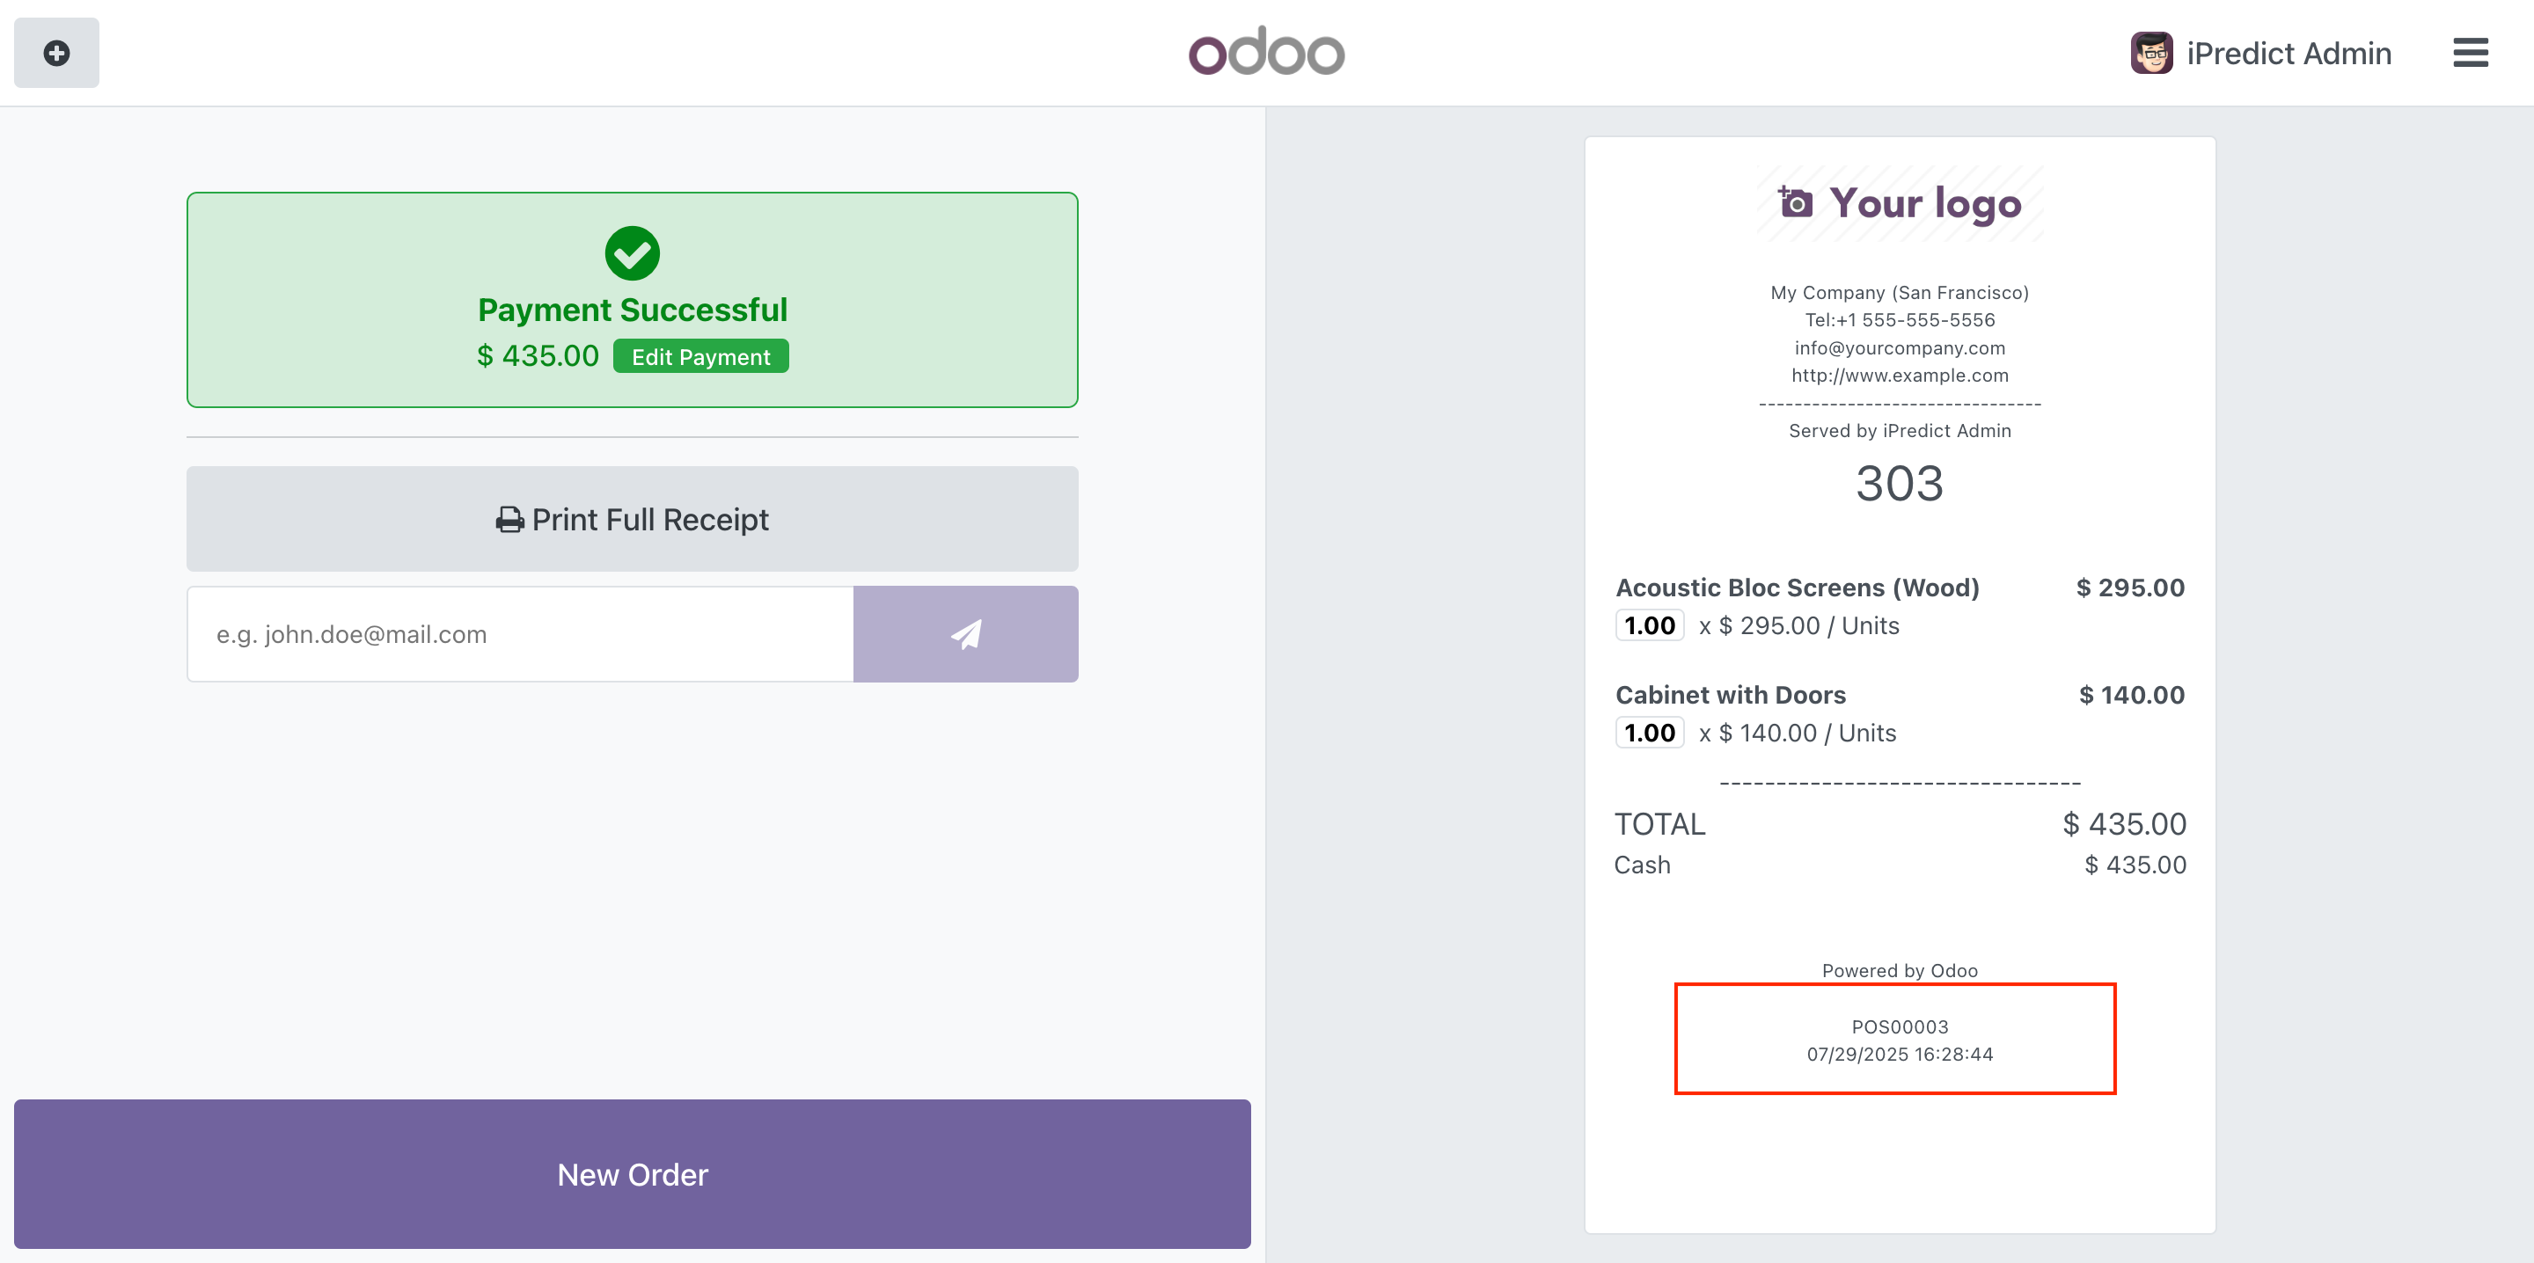Image resolution: width=2534 pixels, height=1263 pixels.
Task: Start a New Order
Action: pos(632,1173)
